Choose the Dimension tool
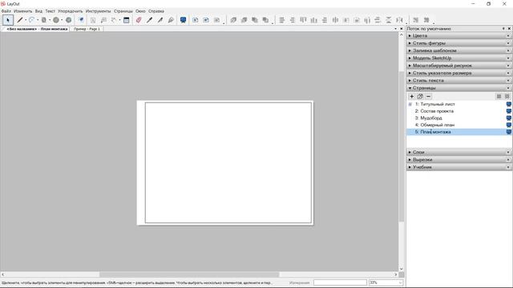This screenshot has height=288, width=513. pyautogui.click(x=114, y=20)
